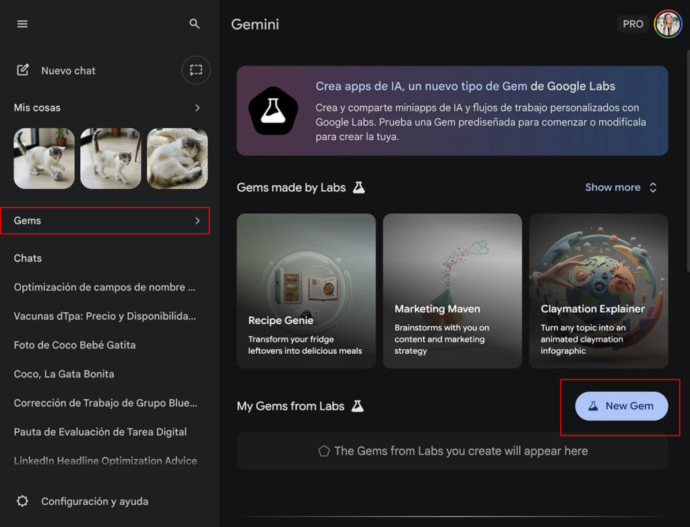
Task: Click the Google Labs flask banner icon
Action: [x=274, y=111]
